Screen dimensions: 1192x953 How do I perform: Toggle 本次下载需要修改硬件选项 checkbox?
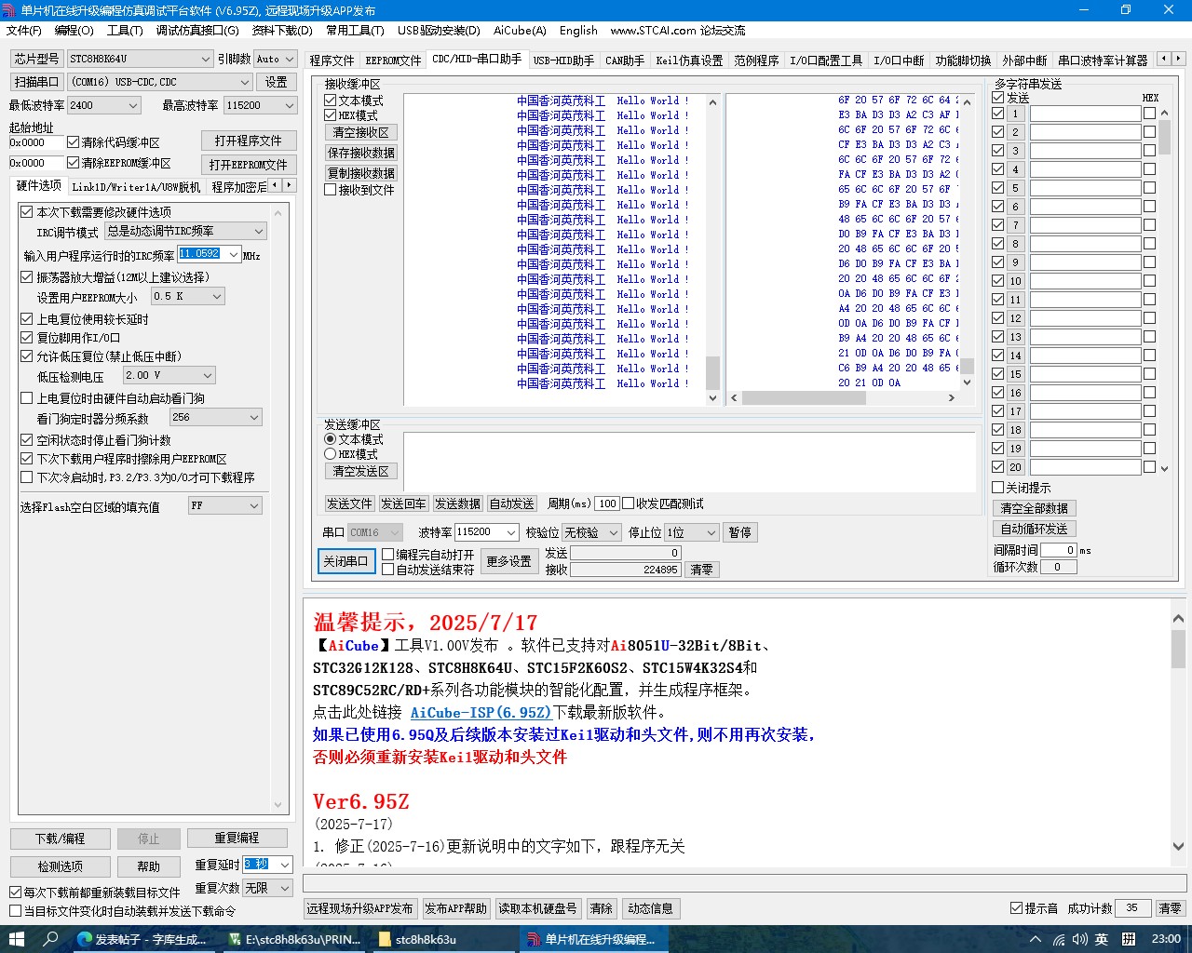point(27,212)
